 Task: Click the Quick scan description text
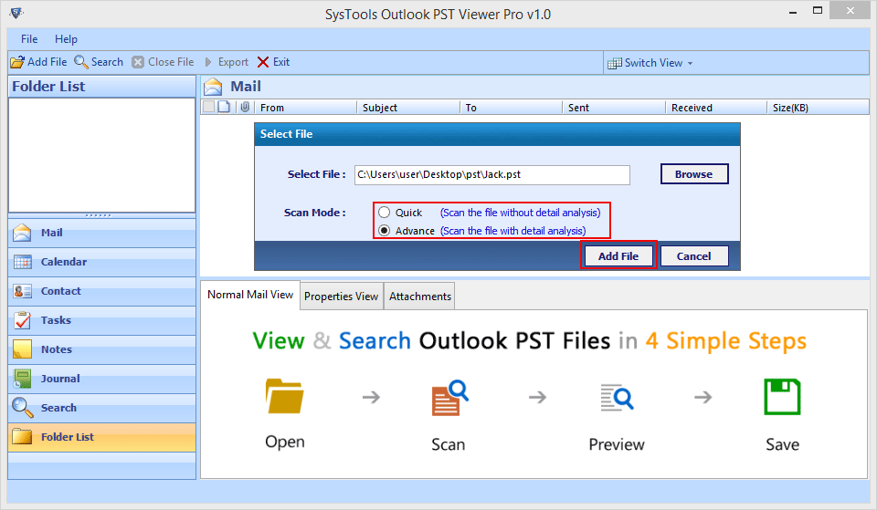tap(520, 213)
